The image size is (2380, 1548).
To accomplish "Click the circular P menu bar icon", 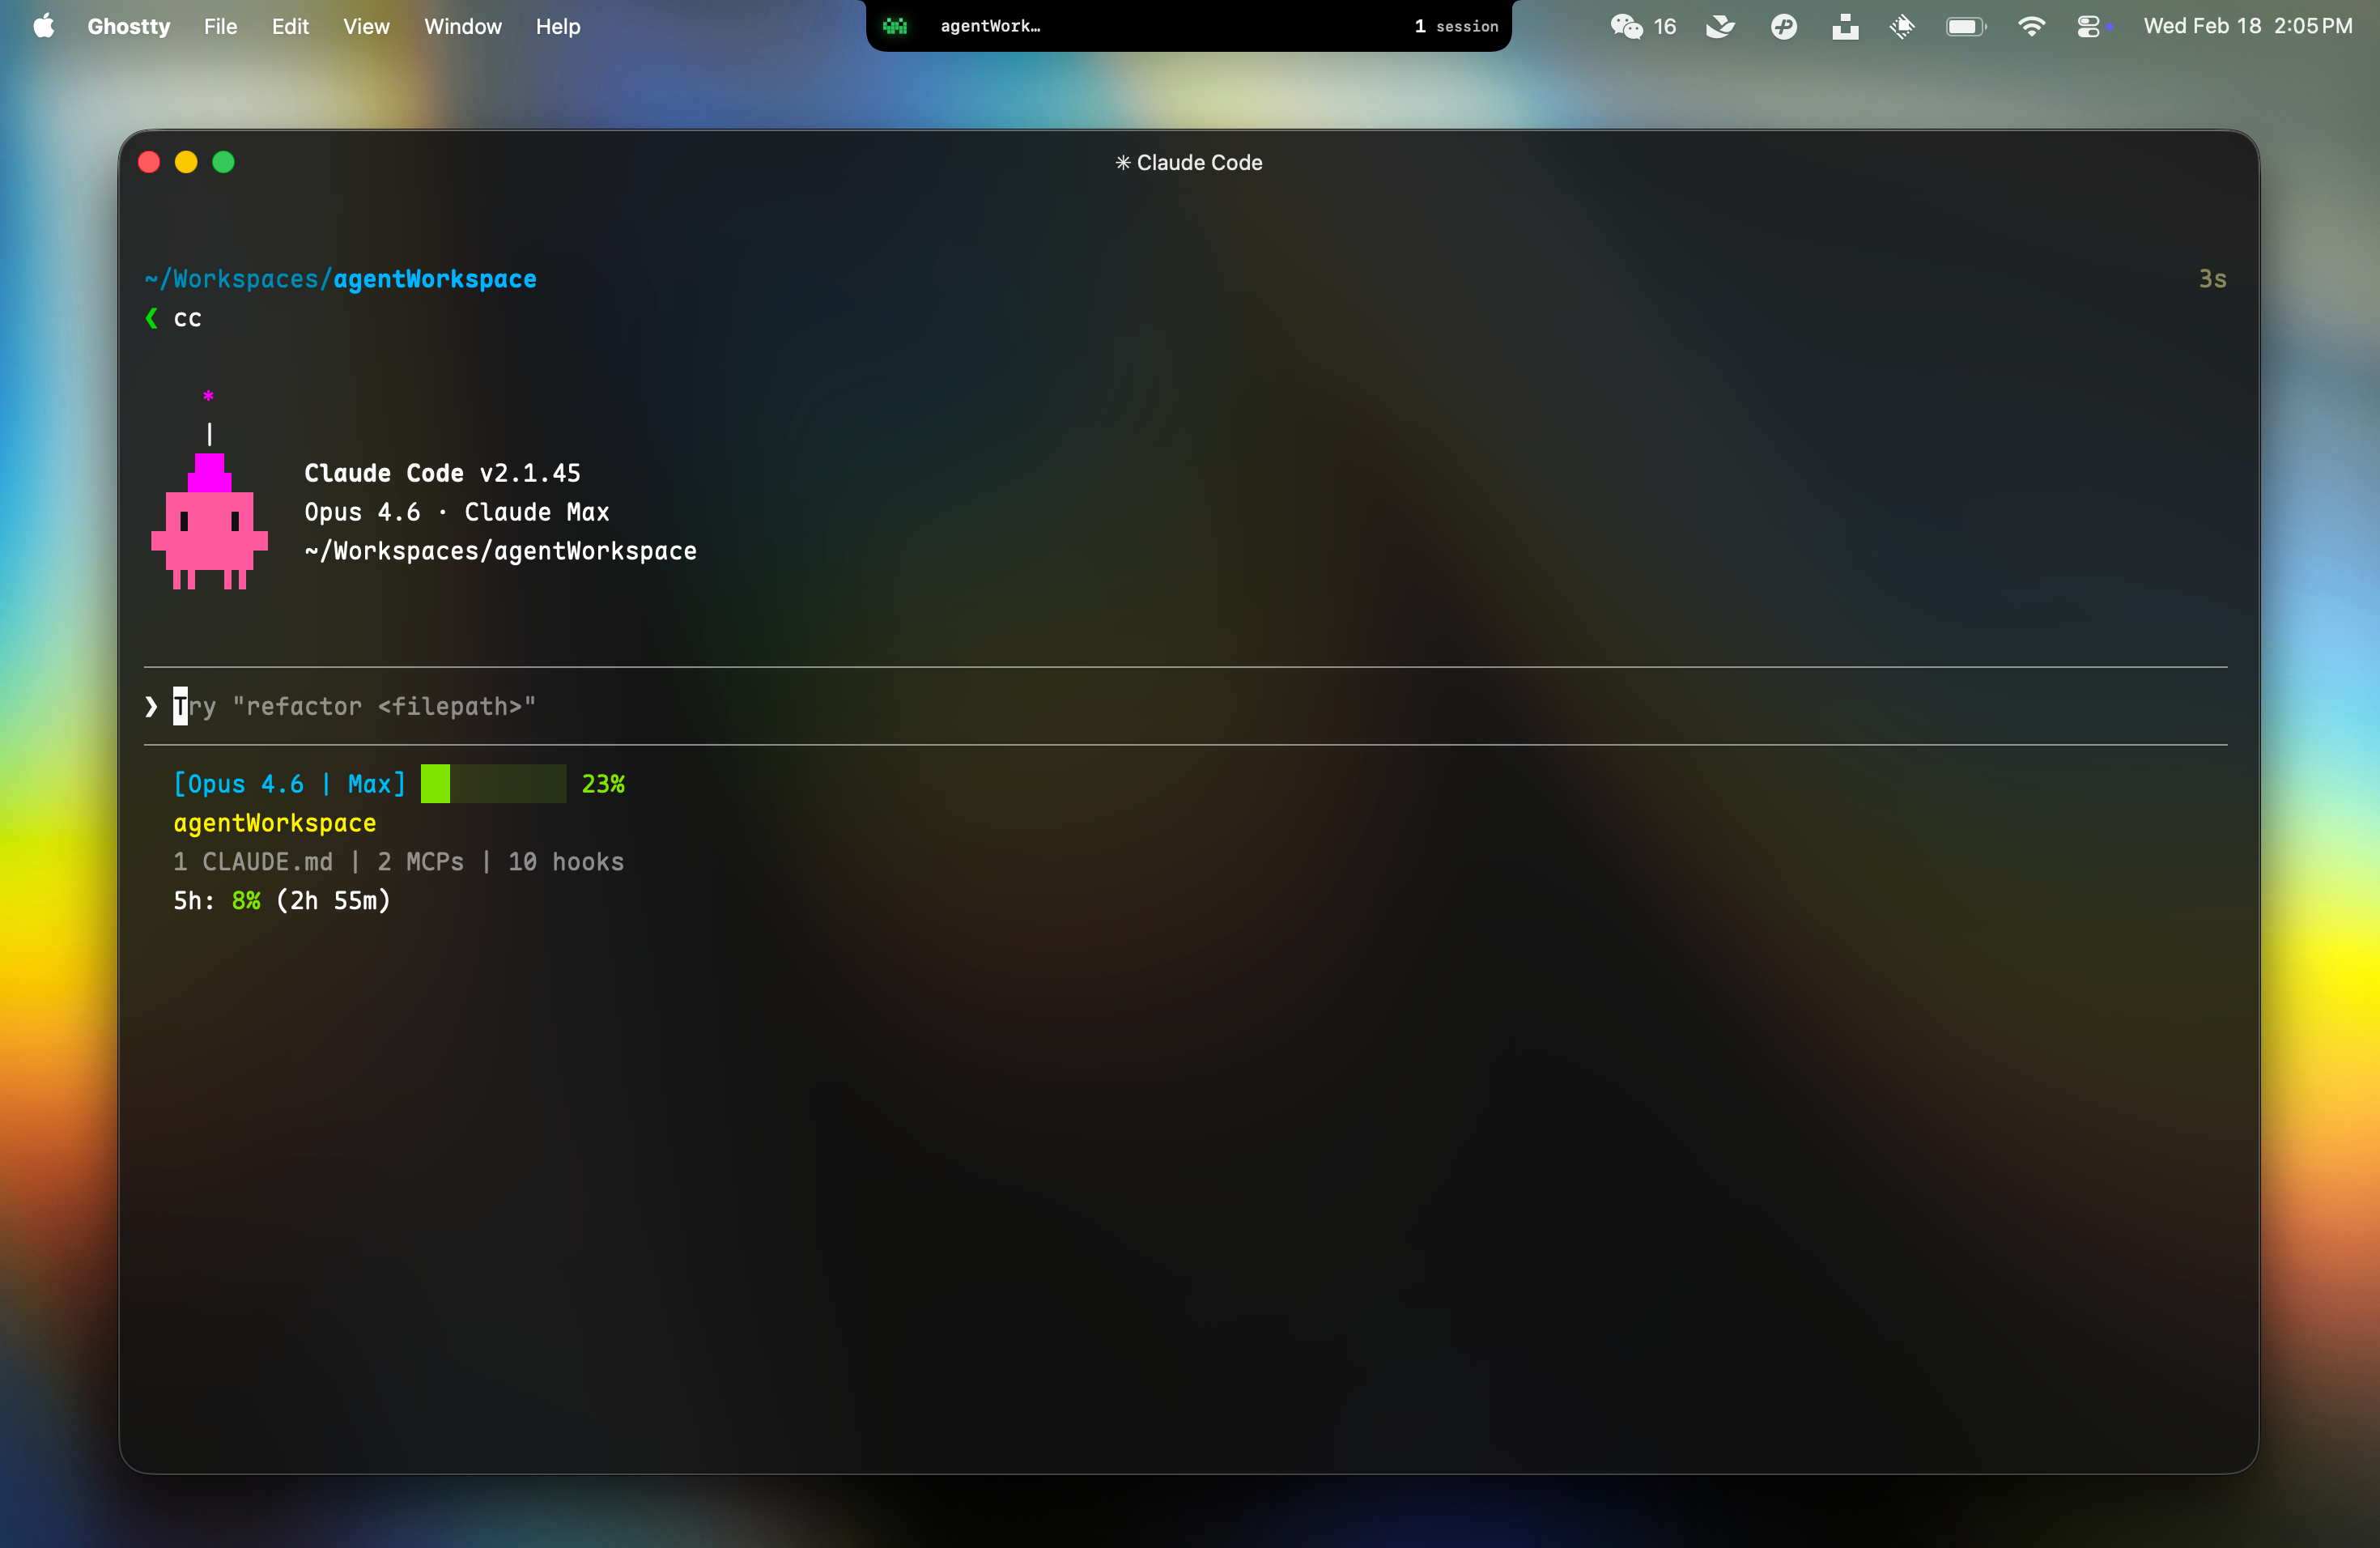I will [x=1783, y=26].
